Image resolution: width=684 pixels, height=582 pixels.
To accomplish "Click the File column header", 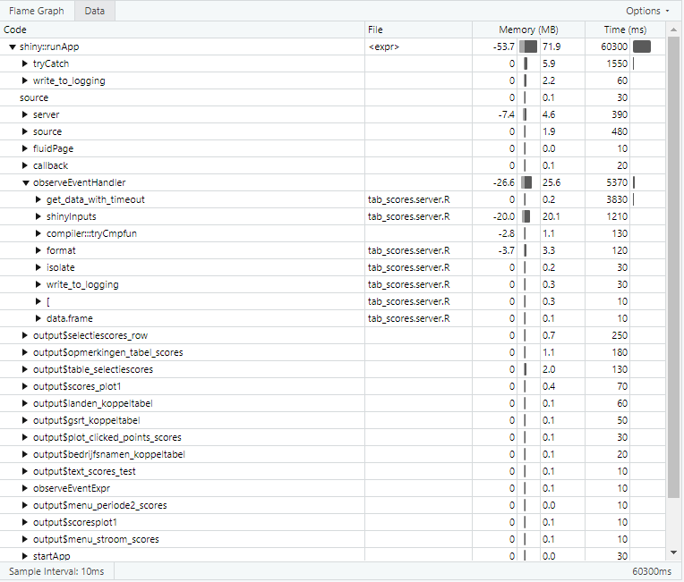I will pos(377,30).
